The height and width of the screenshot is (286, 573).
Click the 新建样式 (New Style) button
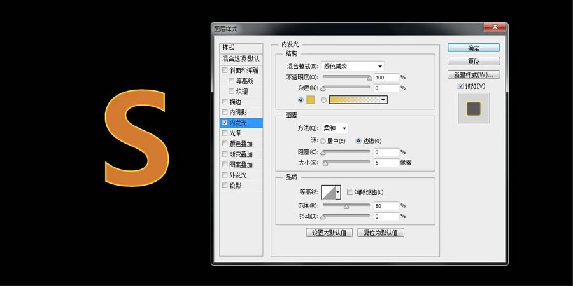coord(473,74)
